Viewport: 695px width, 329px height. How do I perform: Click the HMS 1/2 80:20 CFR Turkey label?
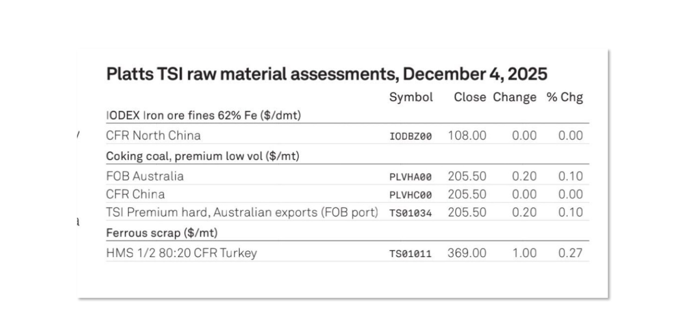181,253
